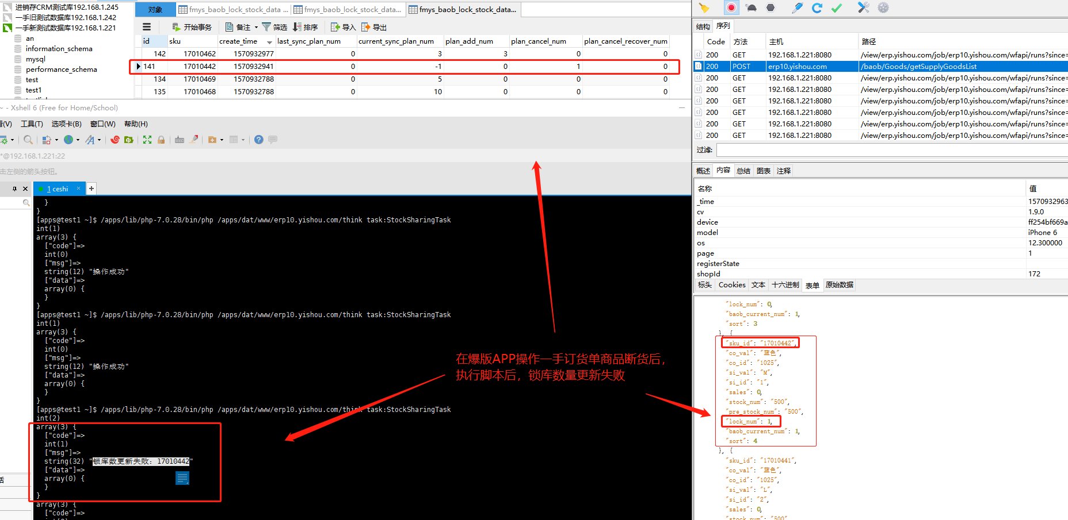The height and width of the screenshot is (520, 1068).
Task: Click the green Xmanager folder icon
Action: click(129, 140)
